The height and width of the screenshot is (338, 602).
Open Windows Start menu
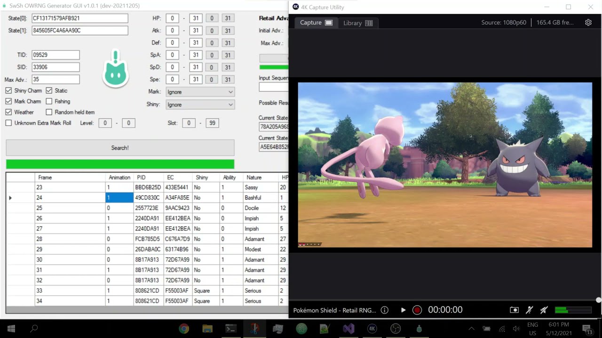(11, 329)
